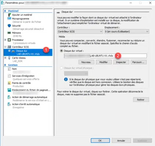155x146 pixels.
Task: Click the Inspecter button
Action: coord(121,62)
